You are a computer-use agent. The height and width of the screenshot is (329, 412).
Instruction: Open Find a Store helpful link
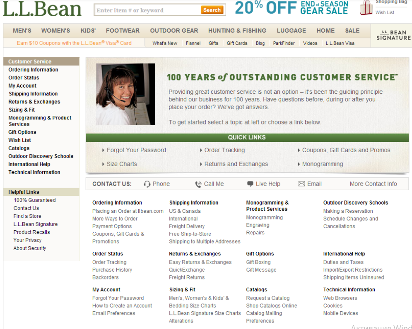click(27, 216)
